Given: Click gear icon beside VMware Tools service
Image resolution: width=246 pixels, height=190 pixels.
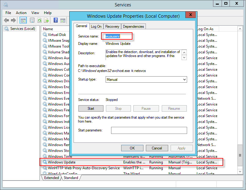Looking at the screenshot, I should click(x=45, y=46).
